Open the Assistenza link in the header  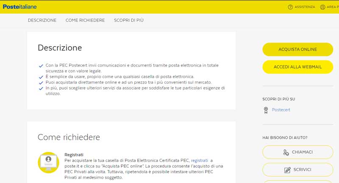(305, 7)
